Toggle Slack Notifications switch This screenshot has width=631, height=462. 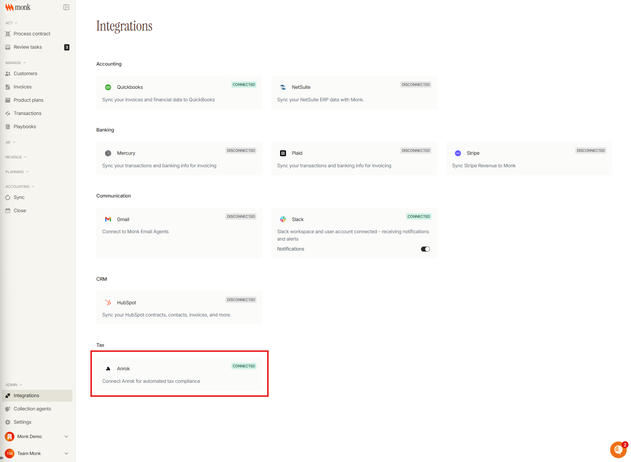click(x=425, y=249)
